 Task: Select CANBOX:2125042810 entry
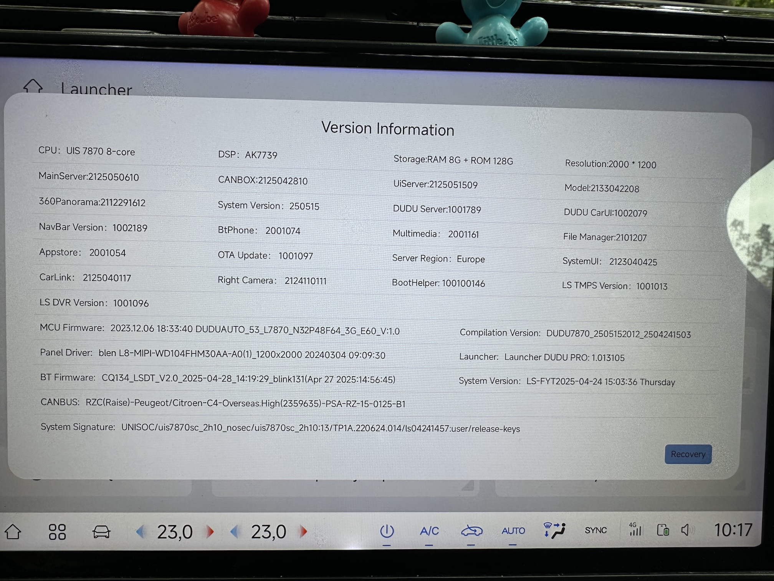263,180
